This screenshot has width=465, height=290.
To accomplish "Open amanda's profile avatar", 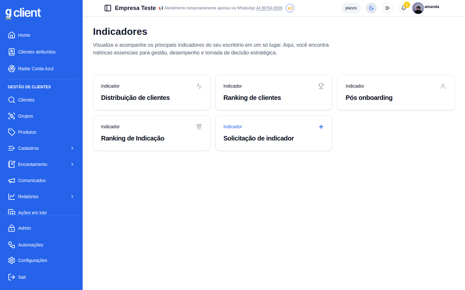I will tap(418, 8).
